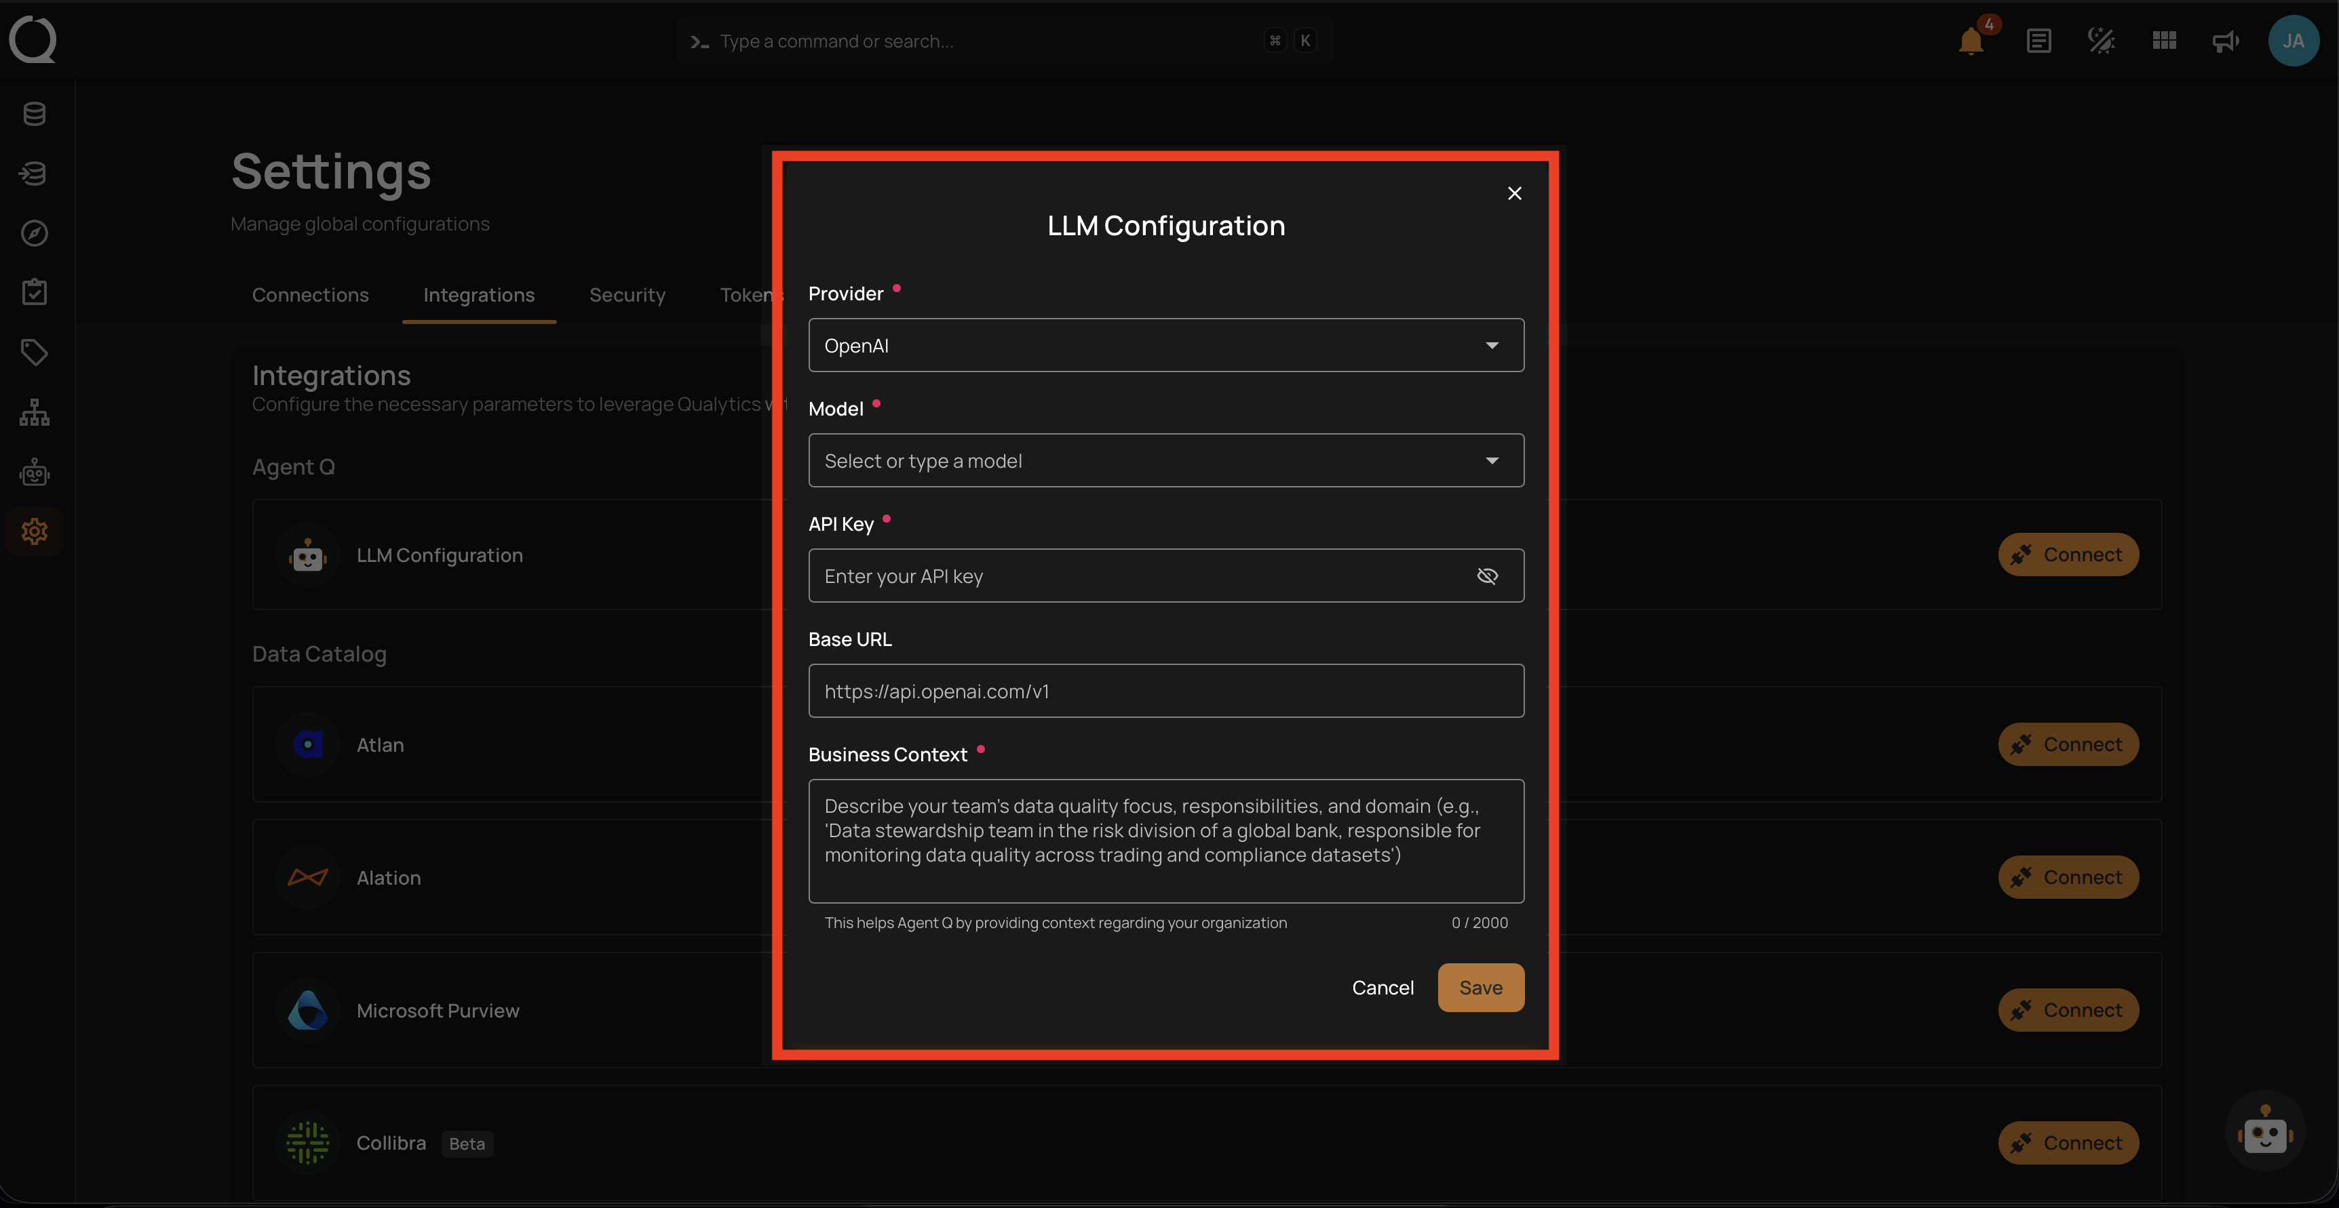Image resolution: width=2339 pixels, height=1208 pixels.
Task: Save the LLM configuration
Action: pos(1481,988)
